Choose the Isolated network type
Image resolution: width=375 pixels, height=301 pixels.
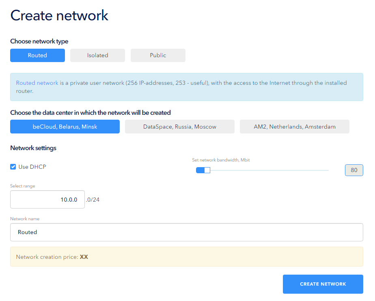click(x=97, y=55)
